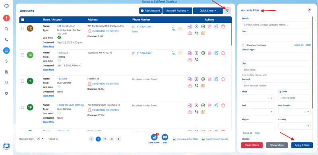
Task: Expand the Sort dropdown in the filter
Action: tap(258, 112)
